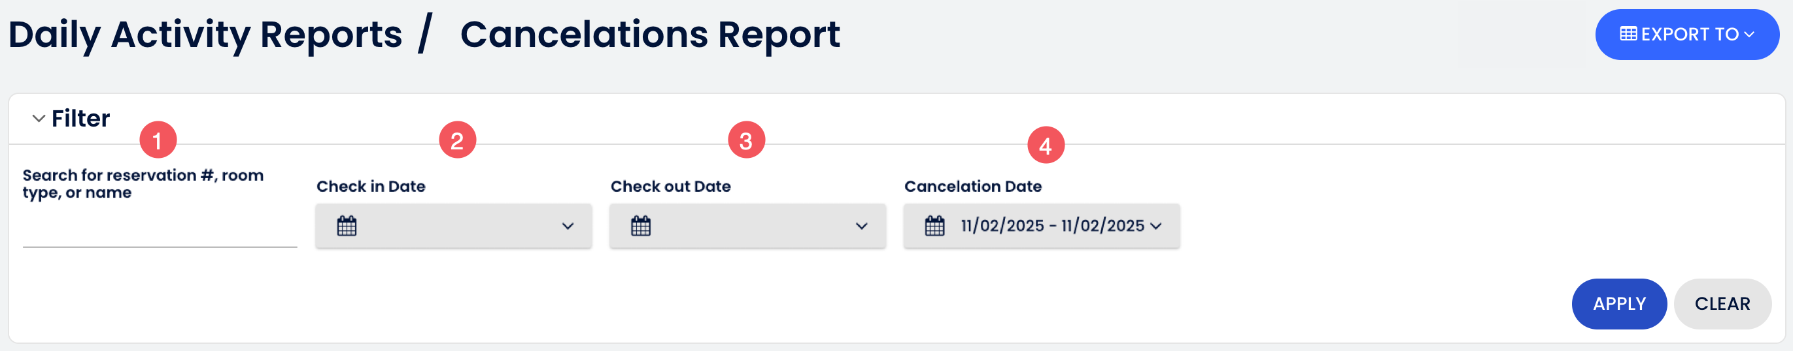Image resolution: width=1793 pixels, height=351 pixels.
Task: Click the calendar icon under Check in Date
Action: pos(347,226)
